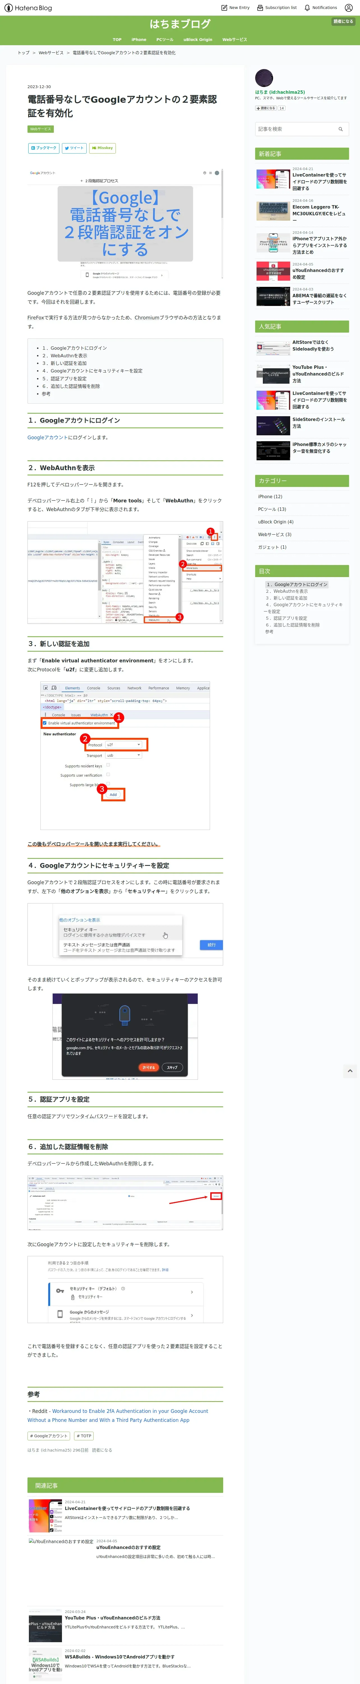Jump to '3．新しい認証を追加' in article contents list
Screen dimensions: 360x1684
(64, 363)
